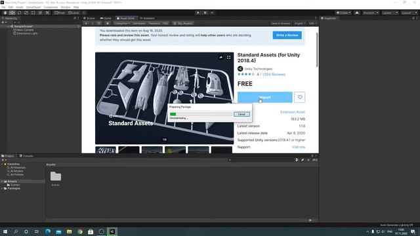Image resolution: width=420 pixels, height=236 pixels.
Task: Switch to the Animator tab
Action: point(148,18)
